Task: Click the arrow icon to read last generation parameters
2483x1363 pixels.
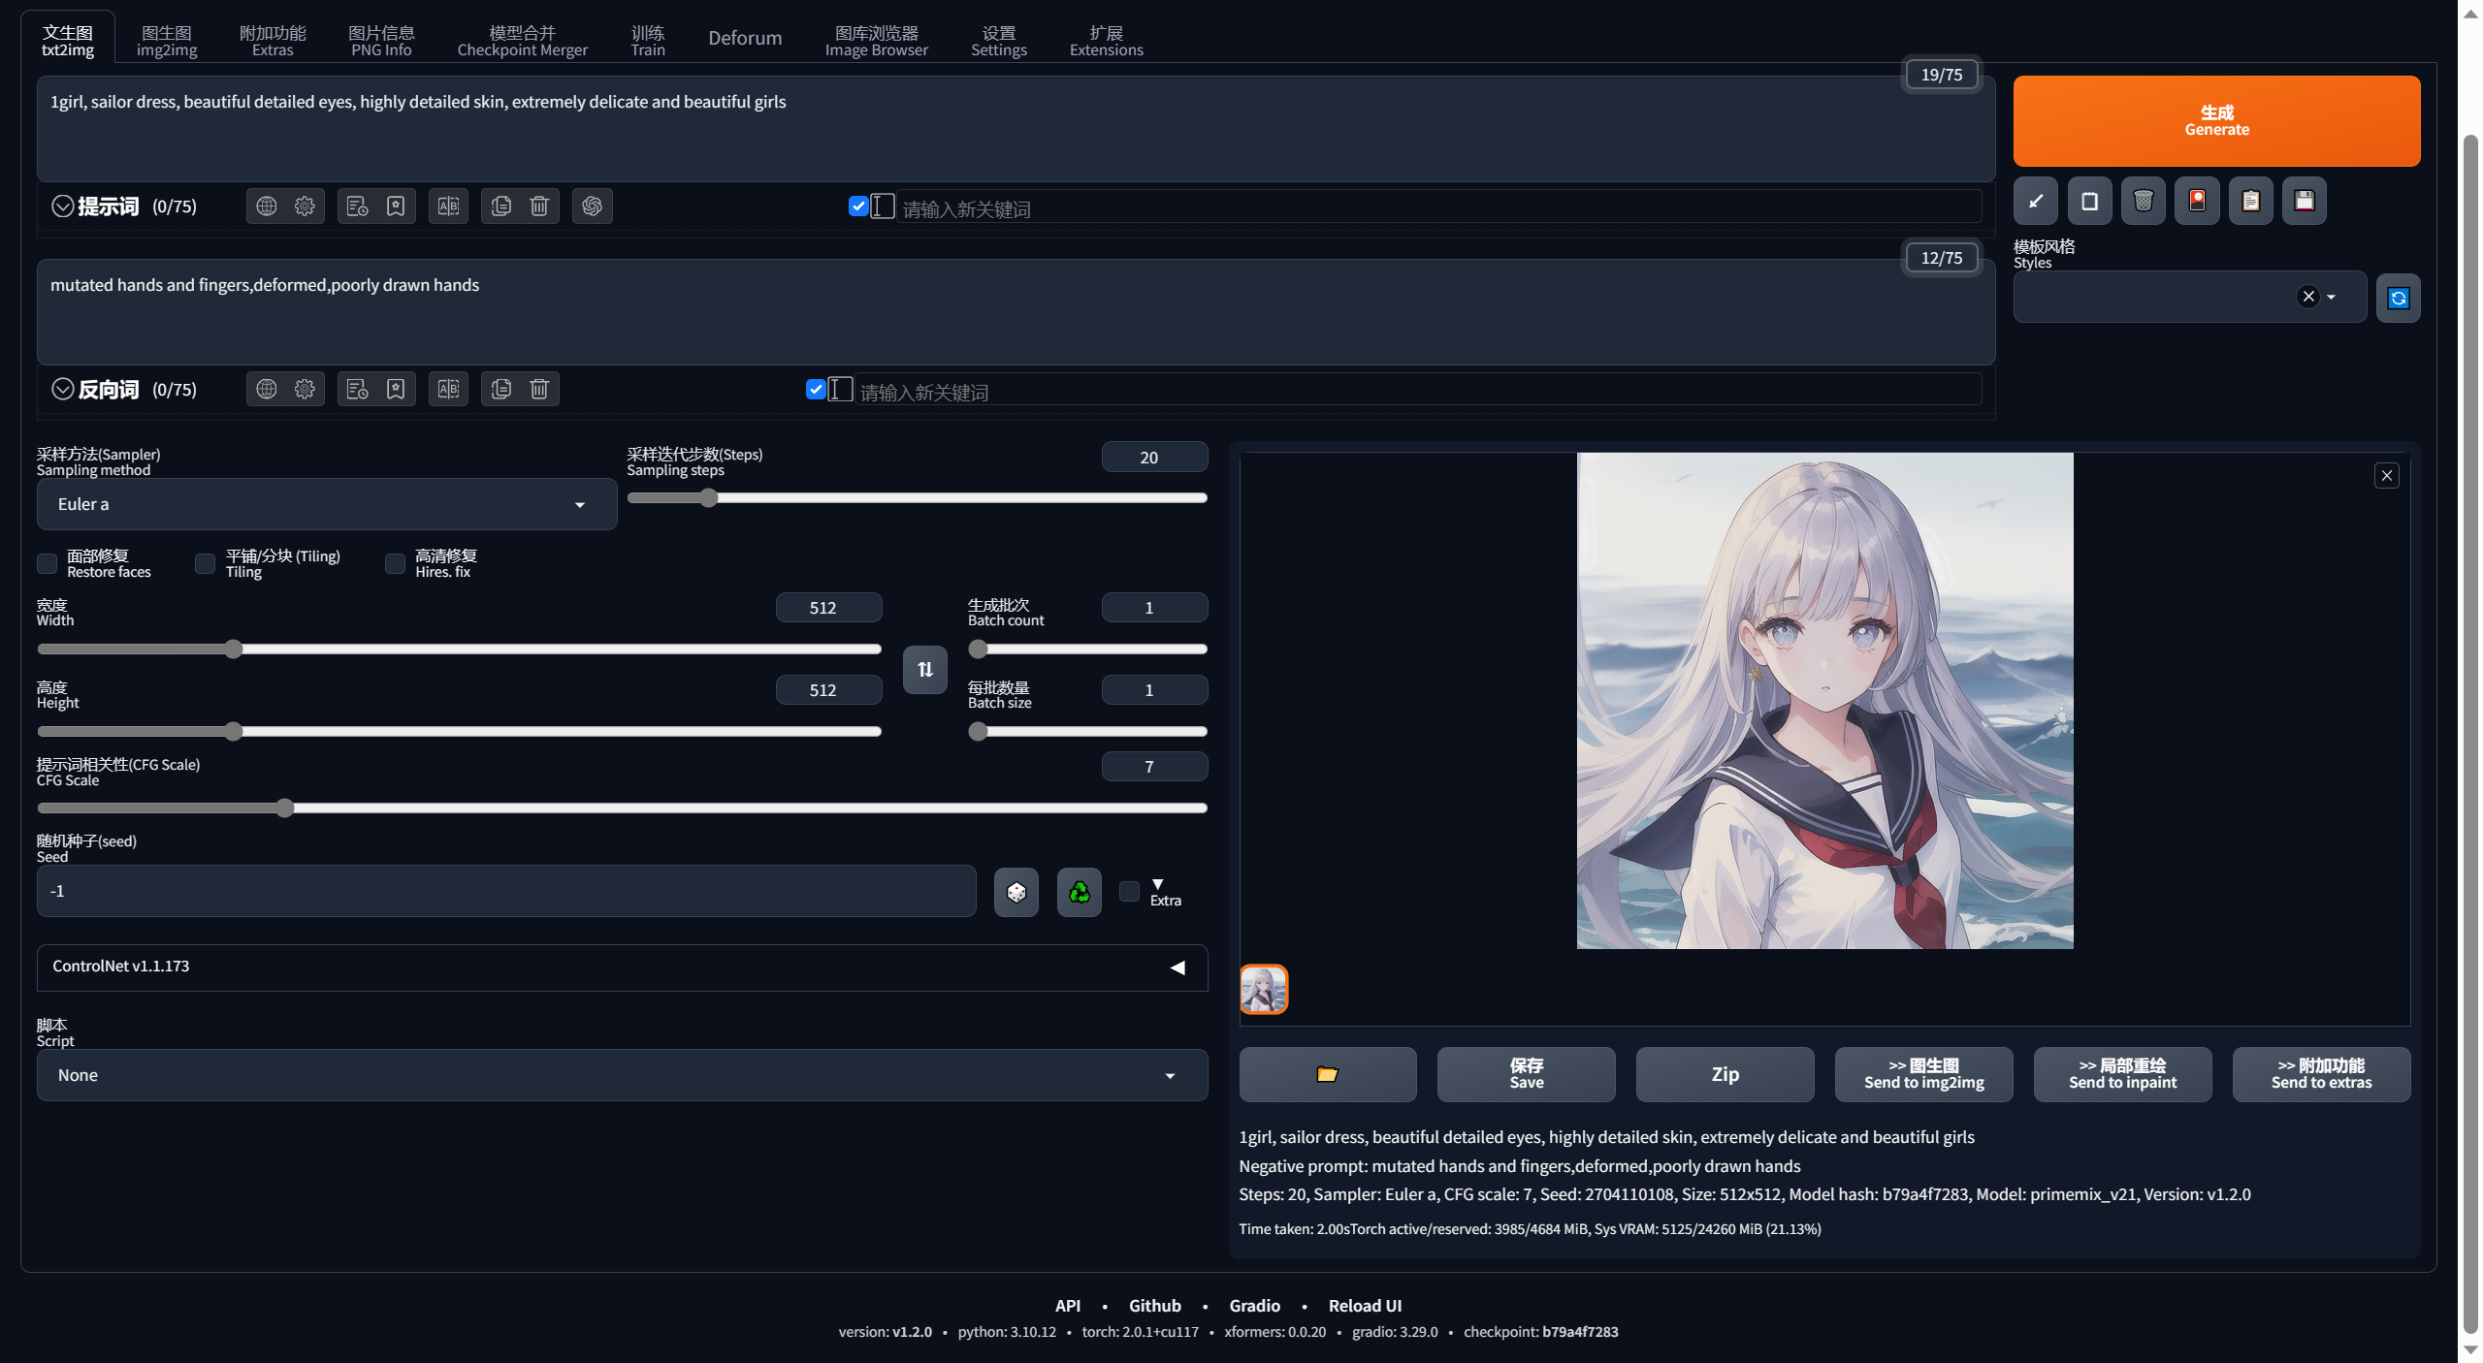Action: tap(2036, 201)
